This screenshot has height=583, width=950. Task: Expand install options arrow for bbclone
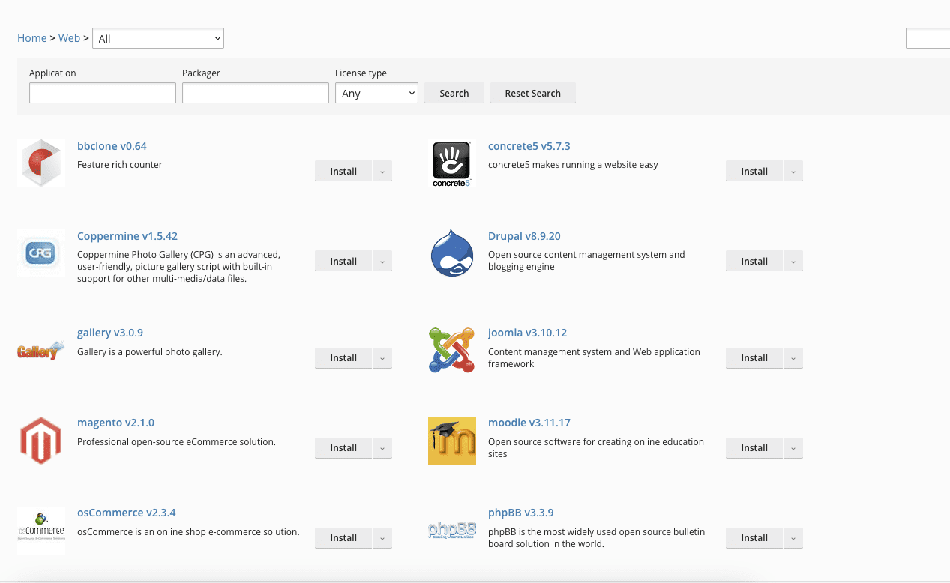382,171
